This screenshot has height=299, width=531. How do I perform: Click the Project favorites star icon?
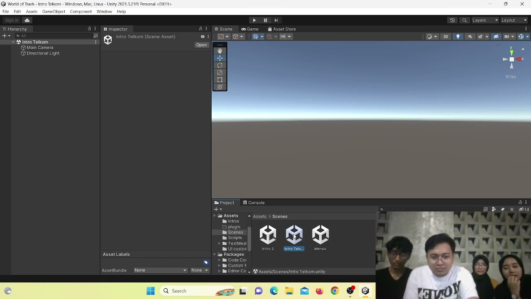click(x=512, y=209)
